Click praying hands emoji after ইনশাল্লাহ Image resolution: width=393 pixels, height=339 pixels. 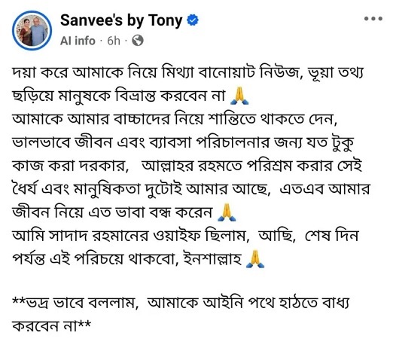pyautogui.click(x=255, y=259)
